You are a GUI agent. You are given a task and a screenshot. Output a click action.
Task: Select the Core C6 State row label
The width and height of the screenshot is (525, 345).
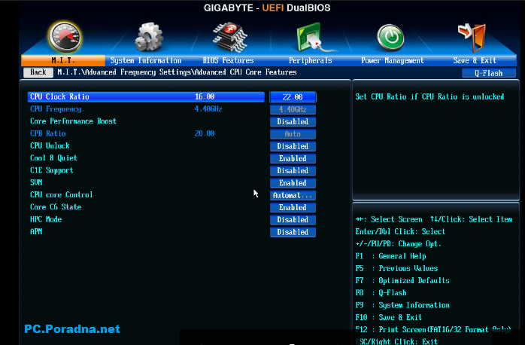[x=56, y=207]
